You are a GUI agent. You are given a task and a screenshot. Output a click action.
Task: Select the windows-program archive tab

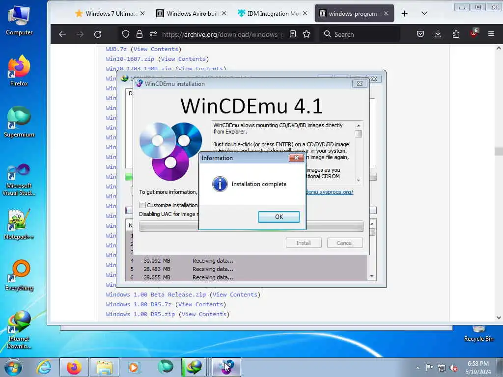[354, 13]
